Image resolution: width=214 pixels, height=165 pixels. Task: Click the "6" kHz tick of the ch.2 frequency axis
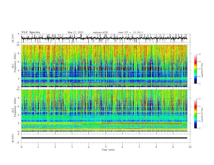[x=19, y=106]
